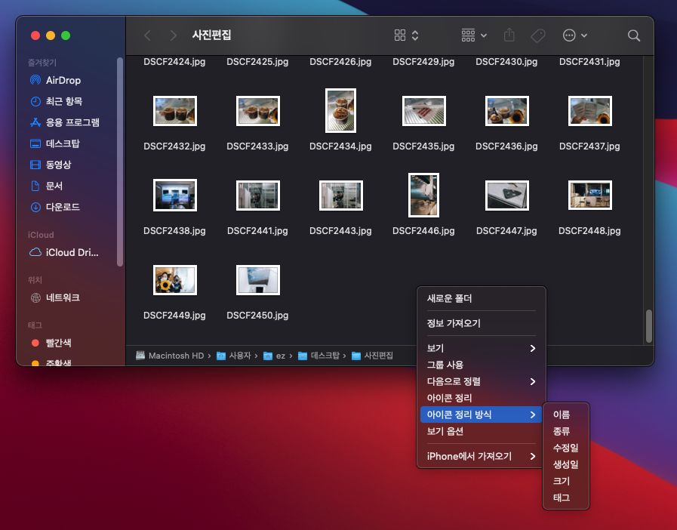Screen dimensions: 677x530
Task: Open the group-by toolbar dropdown
Action: click(x=474, y=35)
